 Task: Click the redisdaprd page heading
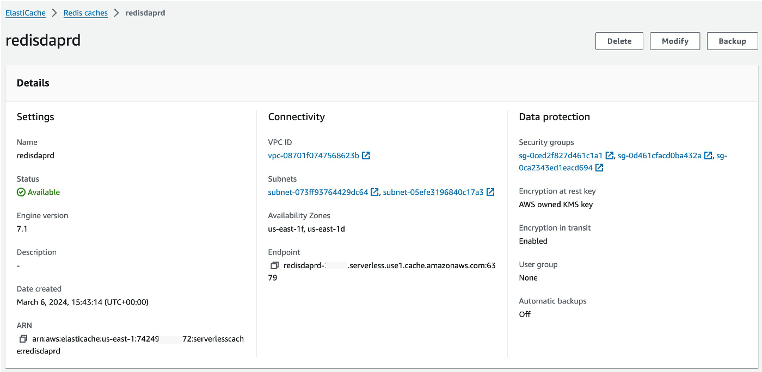click(x=43, y=41)
